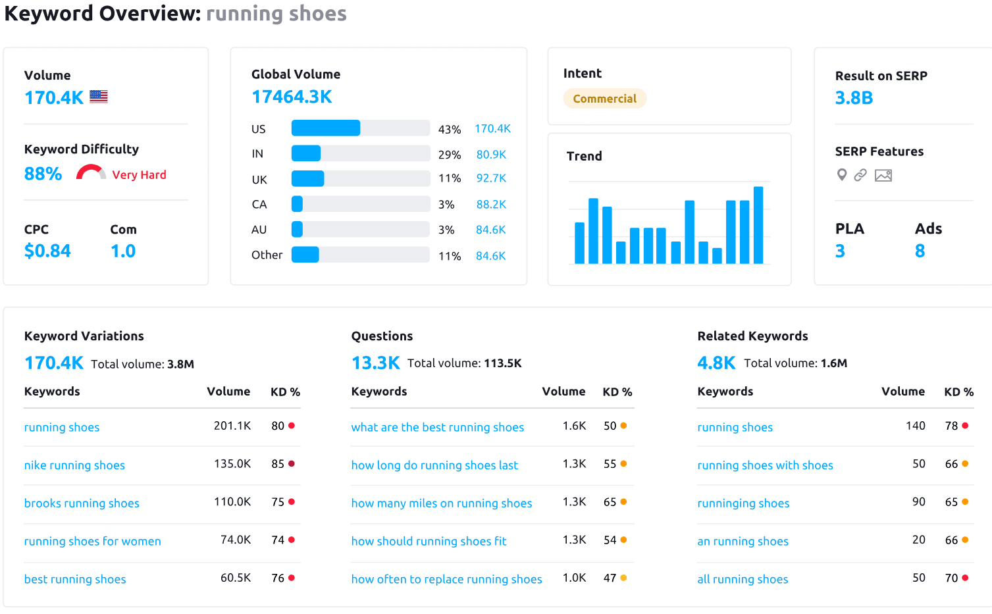Open the running shoes with shoes related keyword
992x614 pixels.
(765, 465)
